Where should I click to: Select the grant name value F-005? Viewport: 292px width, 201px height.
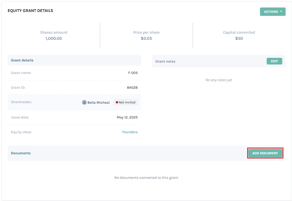[133, 73]
